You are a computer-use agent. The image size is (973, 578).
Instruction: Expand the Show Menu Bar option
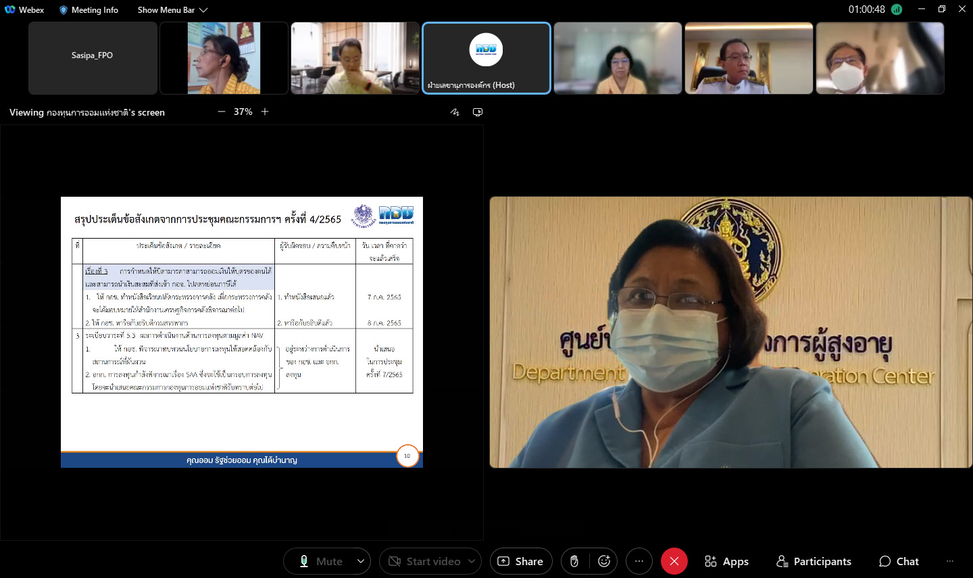(x=173, y=10)
